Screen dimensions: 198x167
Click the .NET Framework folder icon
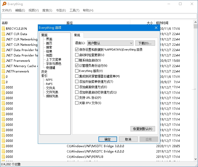tap(3, 61)
